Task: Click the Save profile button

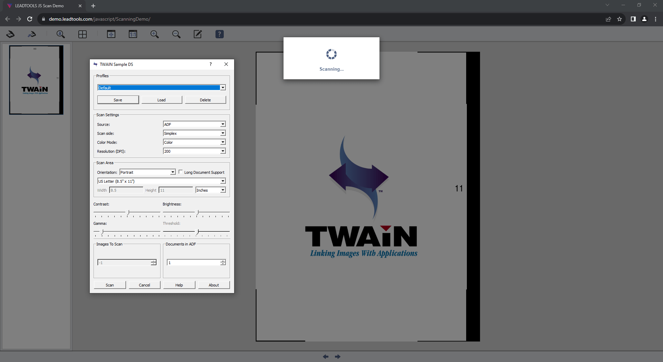Action: (118, 100)
